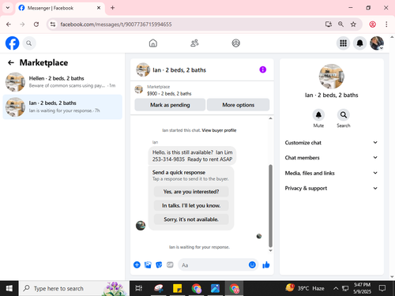The height and width of the screenshot is (296, 395).
Task: Open Friends icon in top navigation
Action: coord(194,43)
